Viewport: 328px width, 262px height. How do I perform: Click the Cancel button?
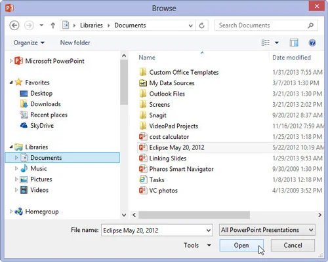click(x=293, y=245)
